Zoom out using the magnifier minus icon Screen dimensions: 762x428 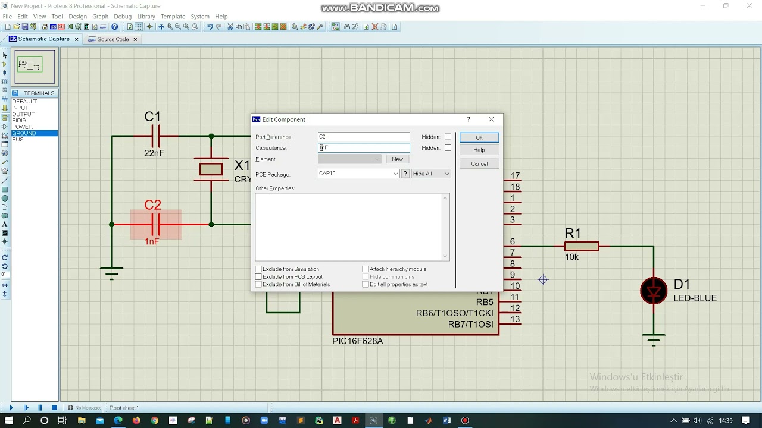point(178,27)
